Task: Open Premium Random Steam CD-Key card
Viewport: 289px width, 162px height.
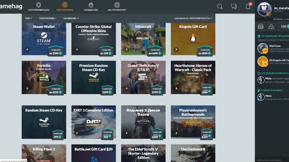Action: pyautogui.click(x=93, y=77)
